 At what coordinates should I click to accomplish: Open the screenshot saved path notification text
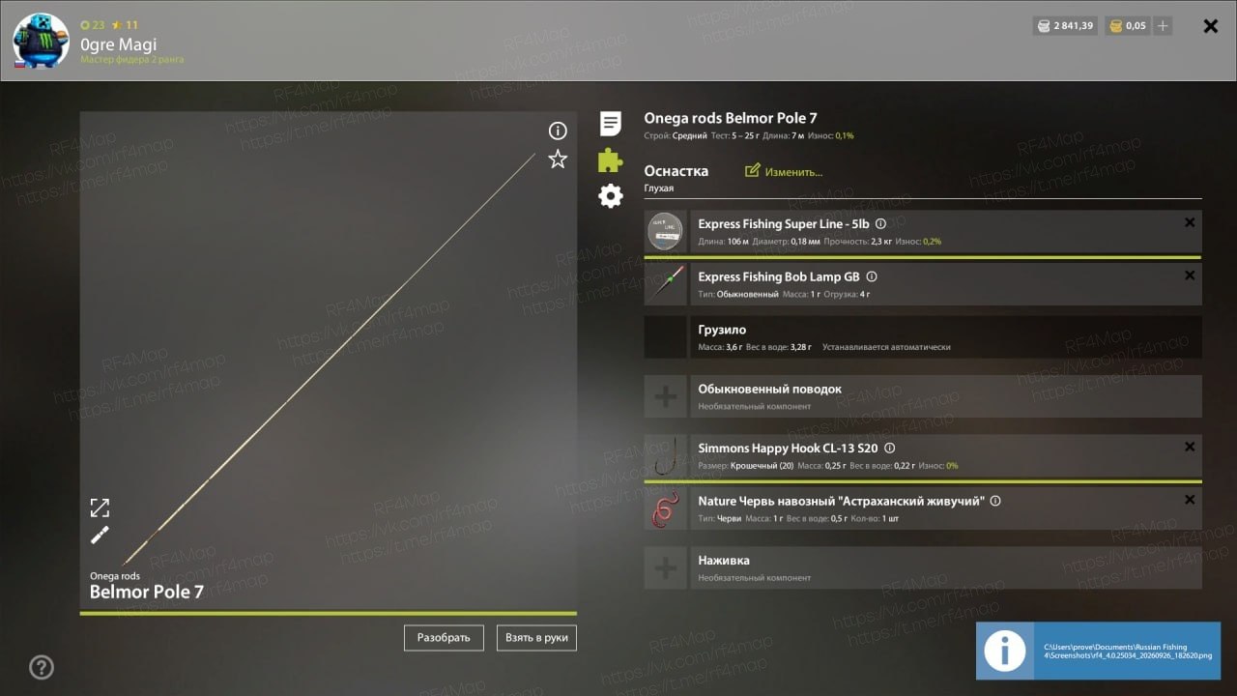(x=1128, y=652)
